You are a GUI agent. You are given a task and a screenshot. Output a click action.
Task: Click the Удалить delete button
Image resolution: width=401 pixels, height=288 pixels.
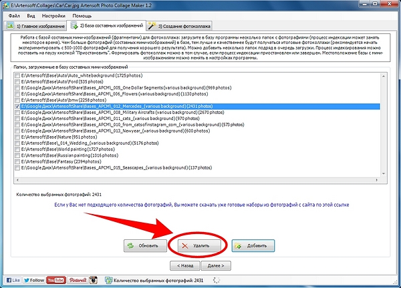click(199, 245)
